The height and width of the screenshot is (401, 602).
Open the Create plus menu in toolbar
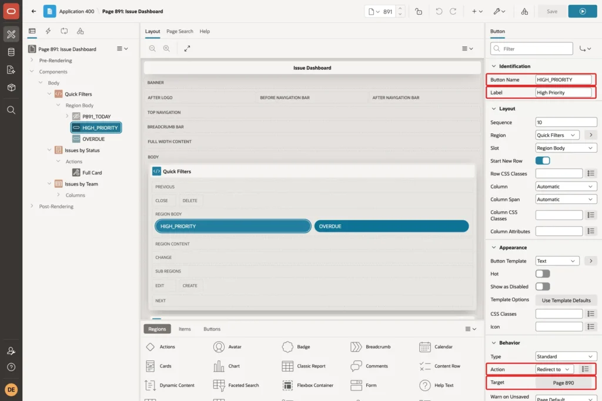pos(477,12)
